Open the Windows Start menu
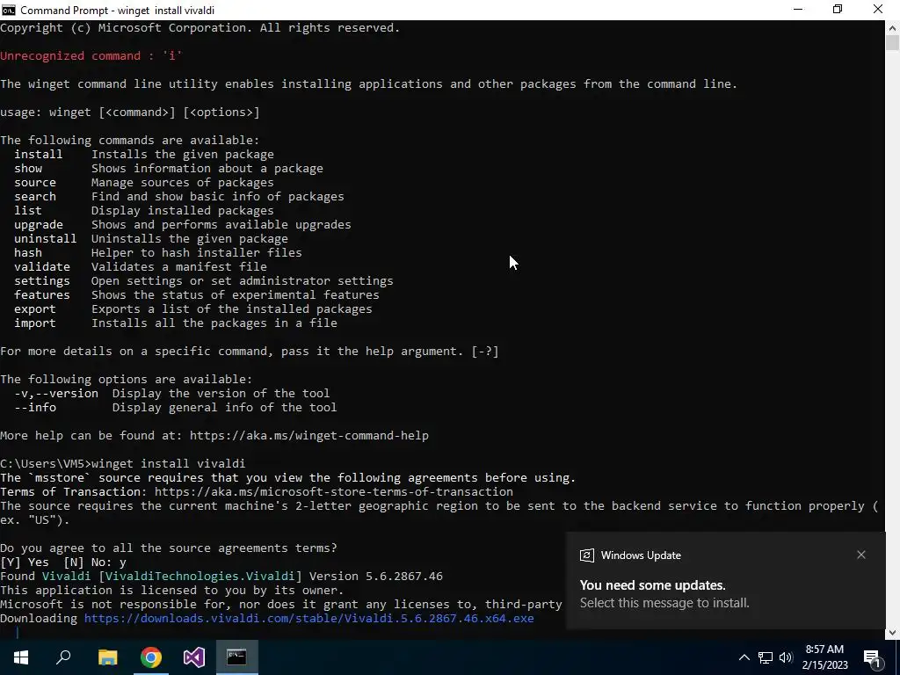900x675 pixels. pyautogui.click(x=21, y=657)
